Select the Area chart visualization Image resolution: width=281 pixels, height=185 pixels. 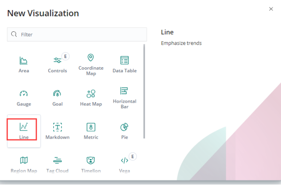pyautogui.click(x=24, y=65)
